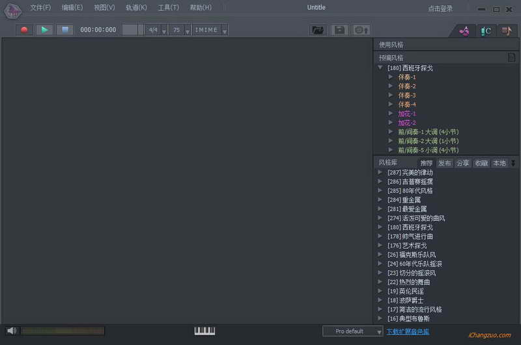
Task: Adjust the master volume slider
Action: 63,331
